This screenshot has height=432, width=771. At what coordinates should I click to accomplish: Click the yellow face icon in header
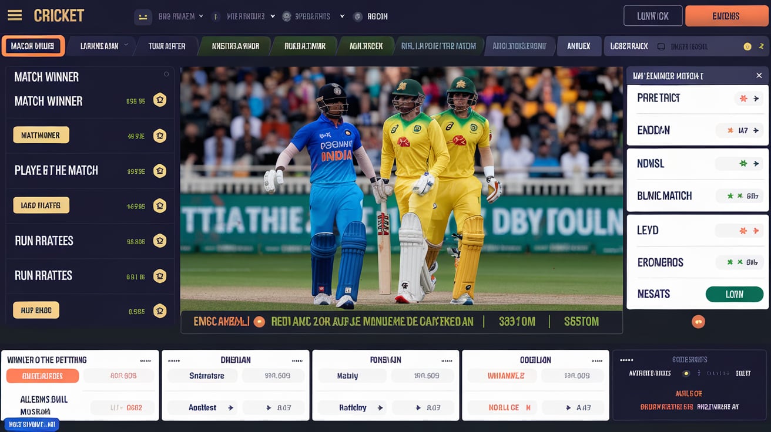coord(143,17)
